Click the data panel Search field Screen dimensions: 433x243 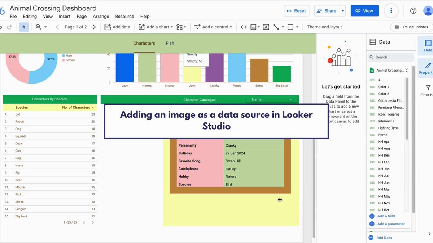pyautogui.click(x=391, y=57)
